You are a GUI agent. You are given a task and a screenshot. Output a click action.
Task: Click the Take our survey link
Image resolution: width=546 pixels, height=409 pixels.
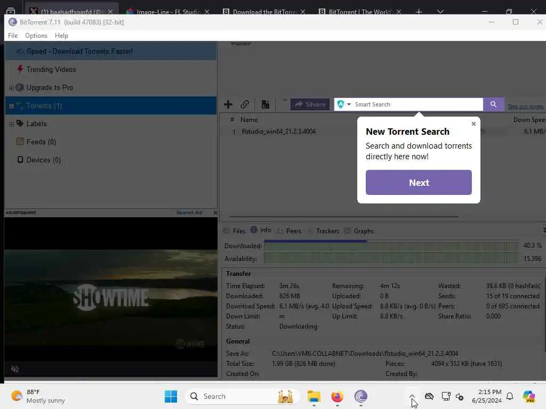coord(525,107)
